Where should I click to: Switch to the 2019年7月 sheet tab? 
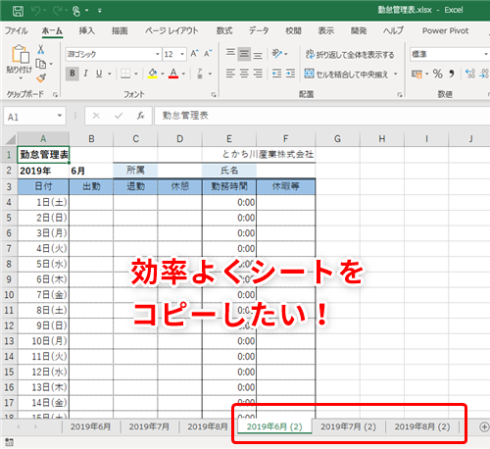(149, 426)
